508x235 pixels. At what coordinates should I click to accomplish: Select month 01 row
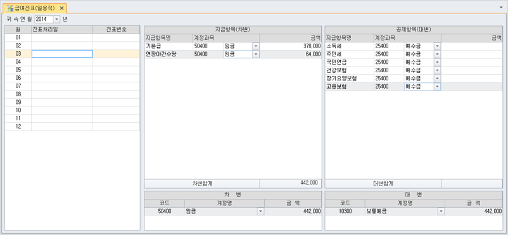(72, 37)
